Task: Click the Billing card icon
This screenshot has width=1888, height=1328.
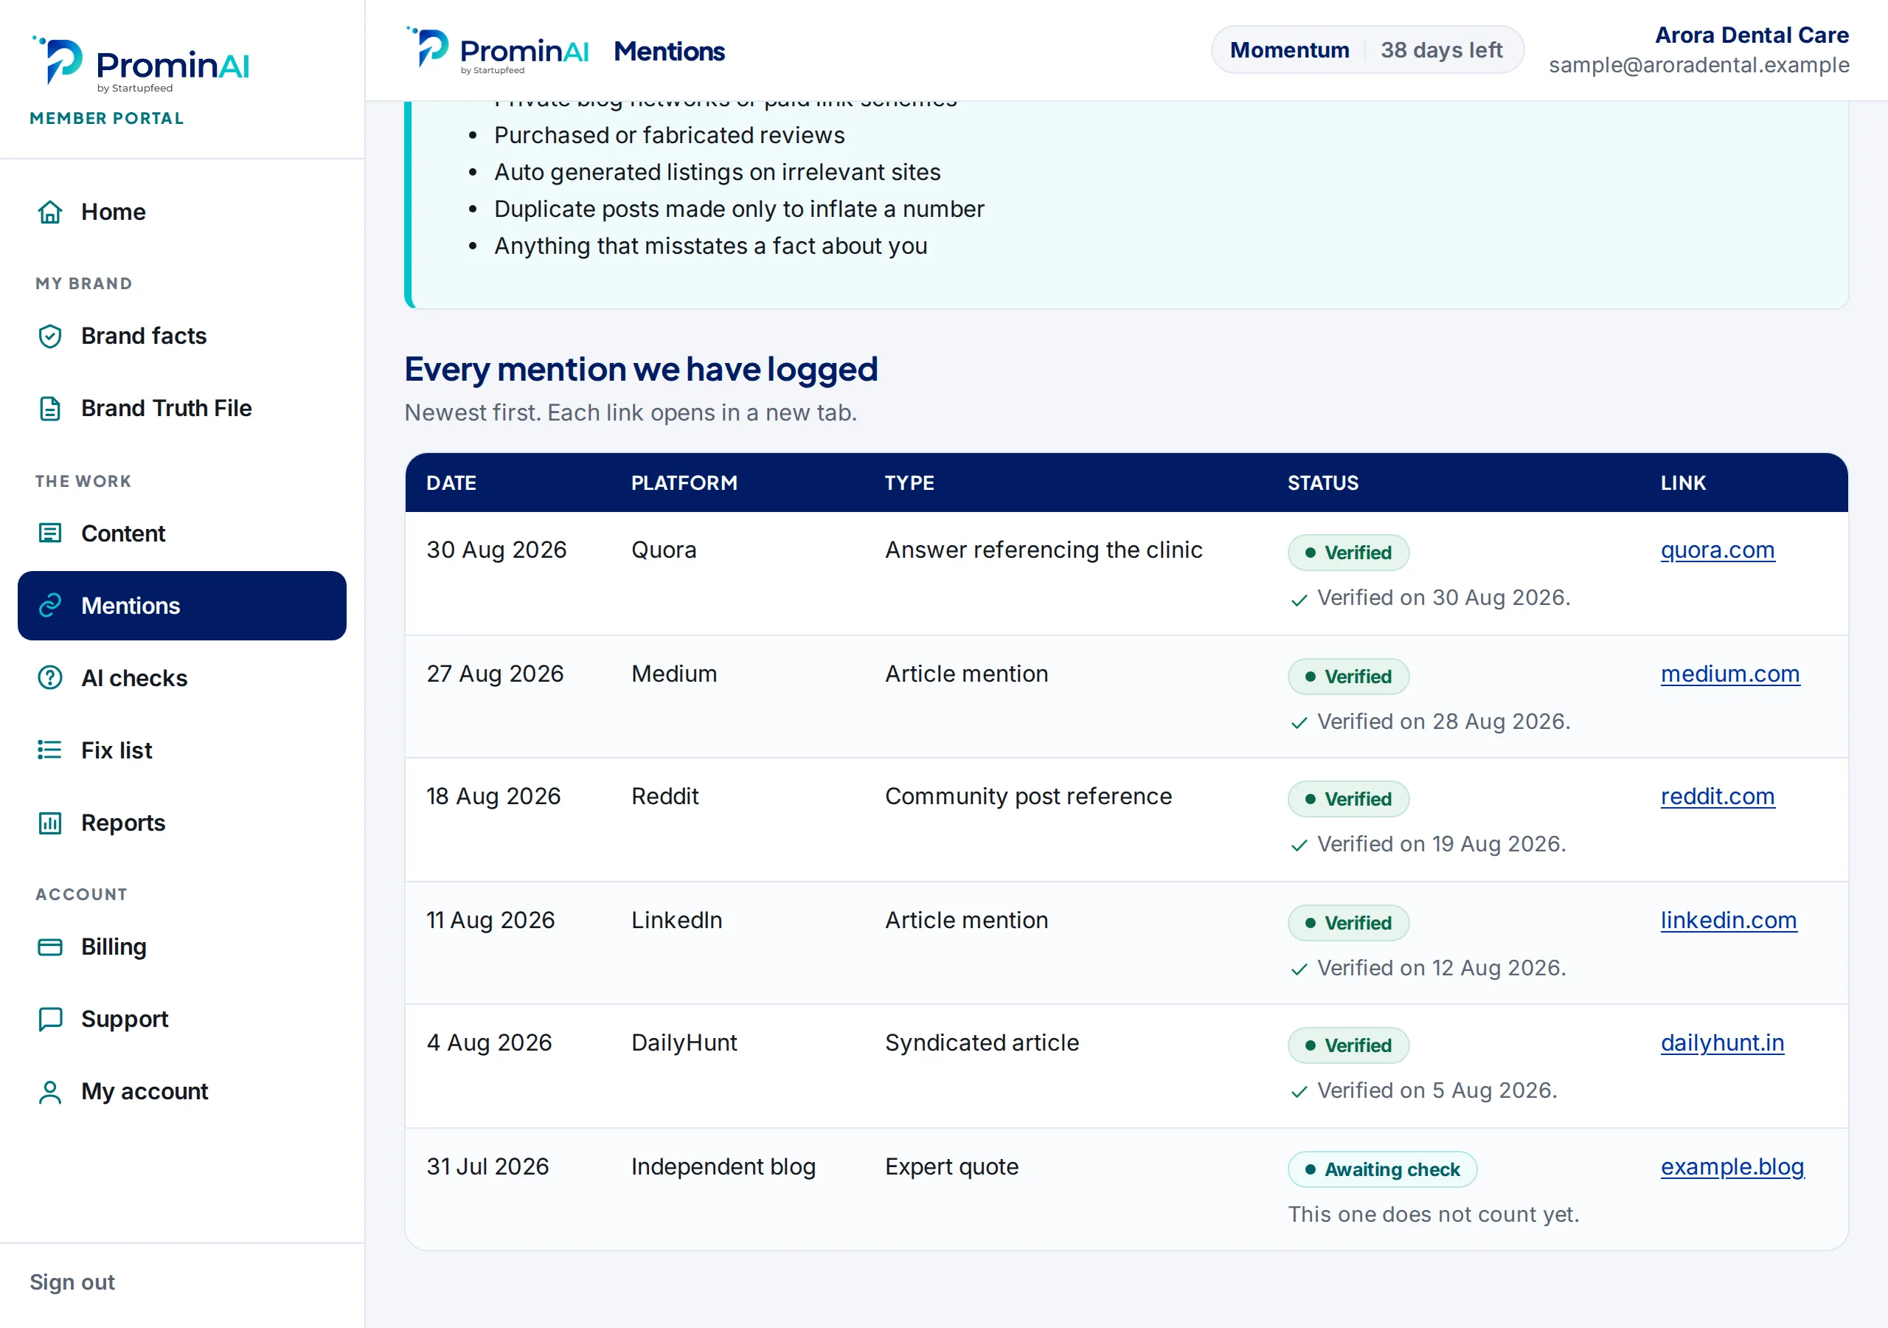Action: (x=50, y=947)
